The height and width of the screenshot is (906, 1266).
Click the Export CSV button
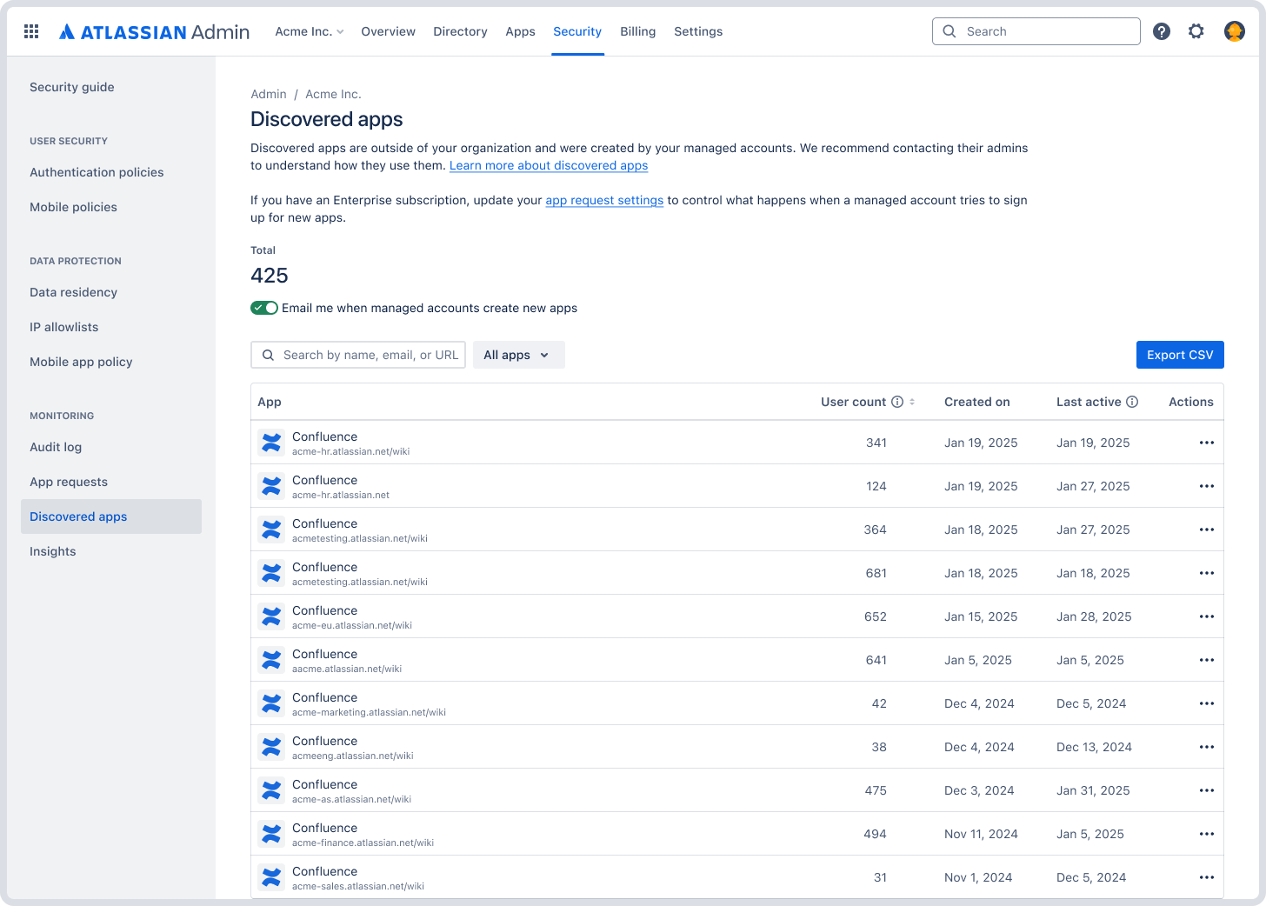click(1180, 355)
